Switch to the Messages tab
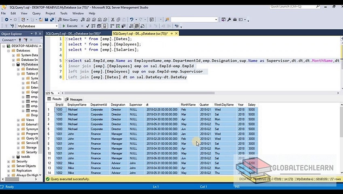Image resolution: width=343 pixels, height=194 pixels. click(x=74, y=99)
